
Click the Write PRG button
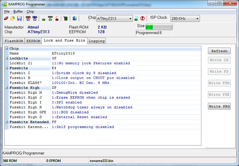click(219, 106)
